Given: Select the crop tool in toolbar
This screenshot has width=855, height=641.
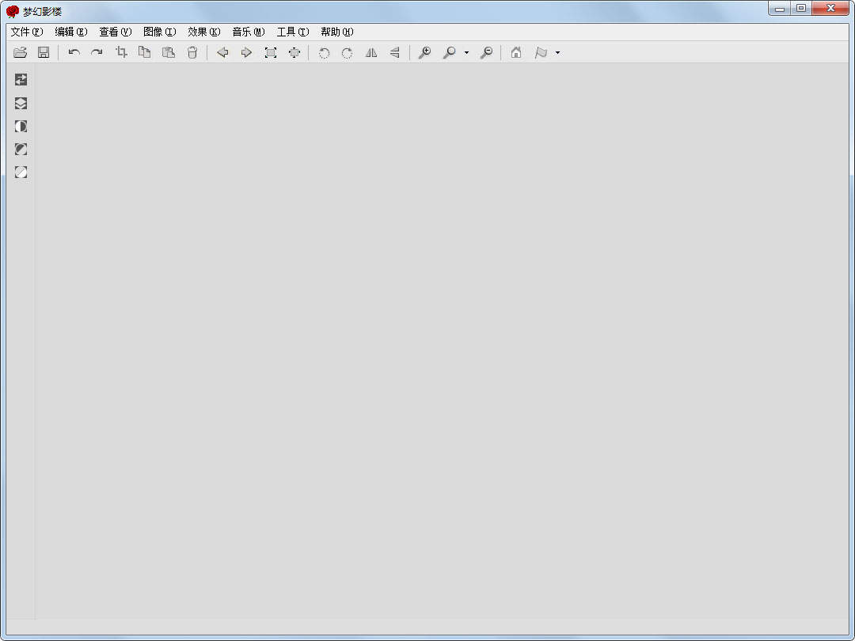Looking at the screenshot, I should click(121, 52).
